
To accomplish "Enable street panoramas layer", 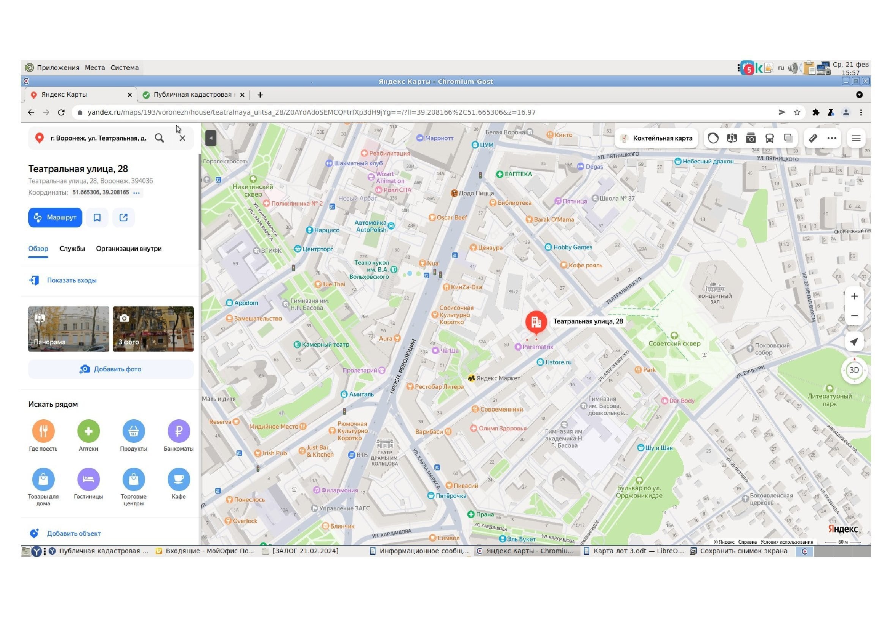I will pyautogui.click(x=732, y=138).
